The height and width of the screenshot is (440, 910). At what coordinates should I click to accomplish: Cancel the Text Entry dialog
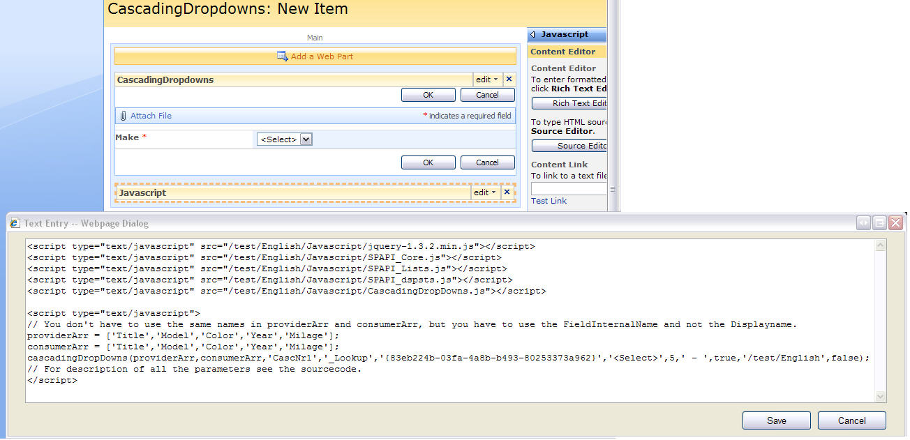851,420
